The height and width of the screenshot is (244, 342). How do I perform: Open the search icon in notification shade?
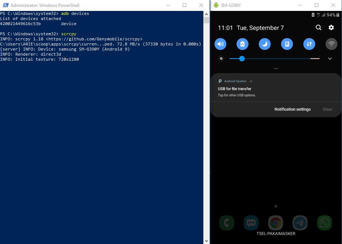point(318,28)
